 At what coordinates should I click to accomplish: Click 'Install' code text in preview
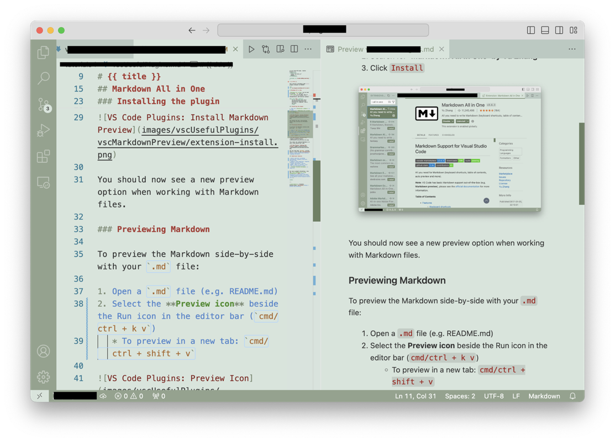(407, 68)
